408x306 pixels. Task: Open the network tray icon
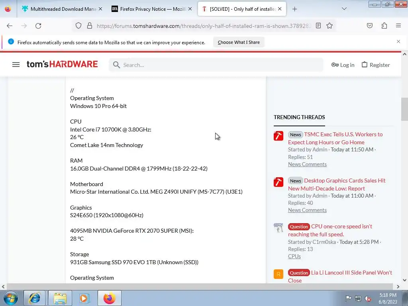(x=358, y=298)
